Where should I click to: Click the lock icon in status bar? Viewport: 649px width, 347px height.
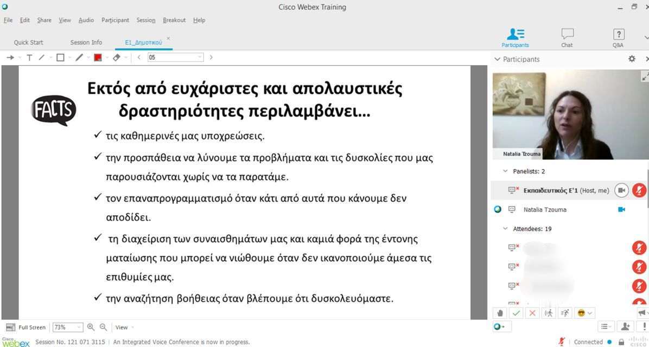tap(621, 342)
